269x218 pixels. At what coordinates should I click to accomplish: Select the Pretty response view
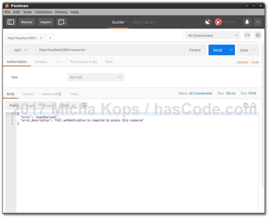[x=14, y=105]
